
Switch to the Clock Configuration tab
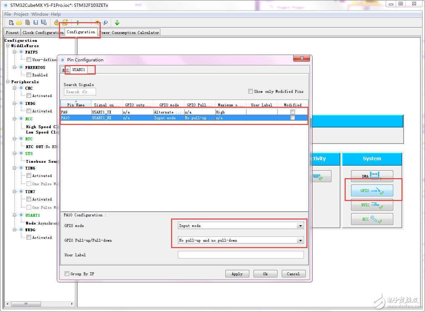coord(42,32)
